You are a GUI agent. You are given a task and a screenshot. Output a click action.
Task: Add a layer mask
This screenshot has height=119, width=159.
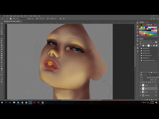(x=147, y=99)
